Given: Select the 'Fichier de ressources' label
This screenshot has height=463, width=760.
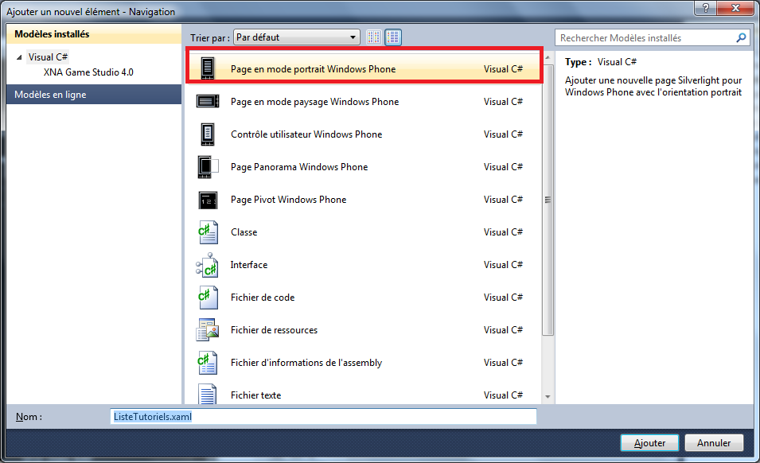Looking at the screenshot, I should click(274, 330).
